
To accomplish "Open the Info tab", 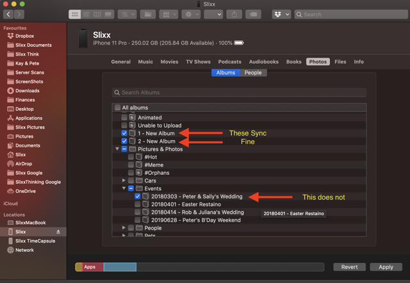I will (x=359, y=61).
